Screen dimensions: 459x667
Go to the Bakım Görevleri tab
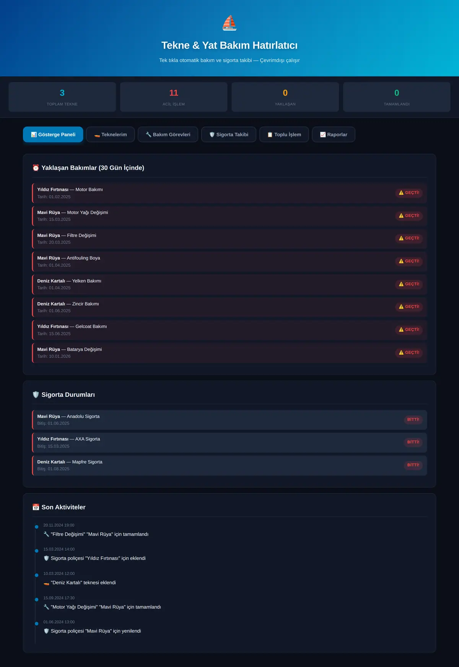click(x=168, y=135)
